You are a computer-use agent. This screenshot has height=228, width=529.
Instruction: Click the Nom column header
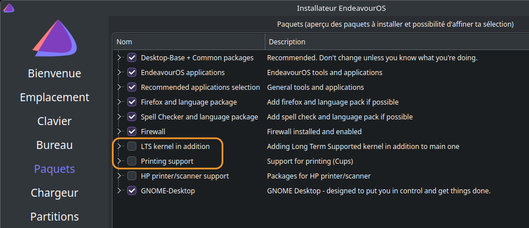(189, 42)
